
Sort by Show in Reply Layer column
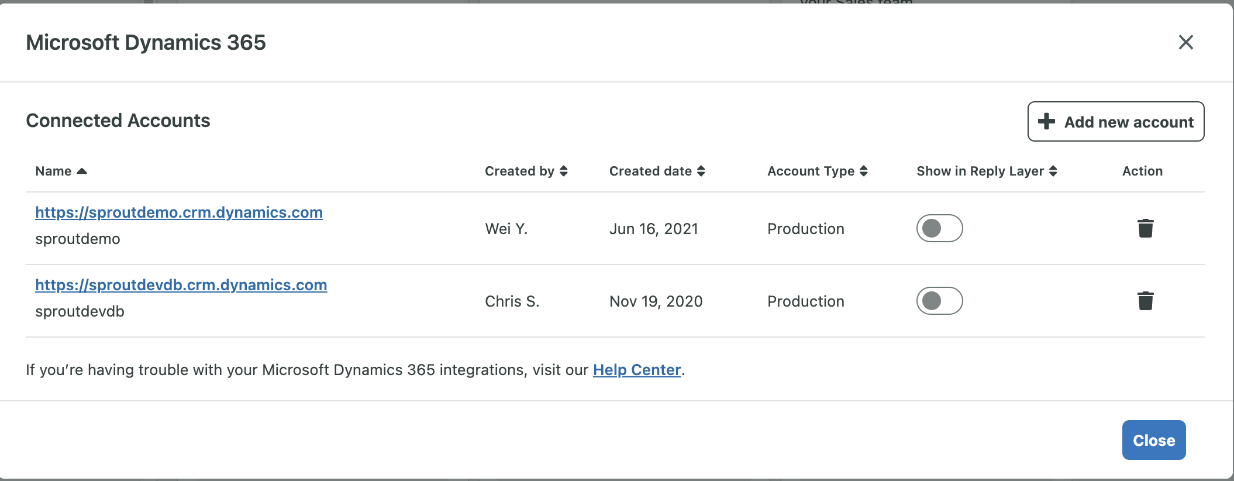(x=987, y=171)
